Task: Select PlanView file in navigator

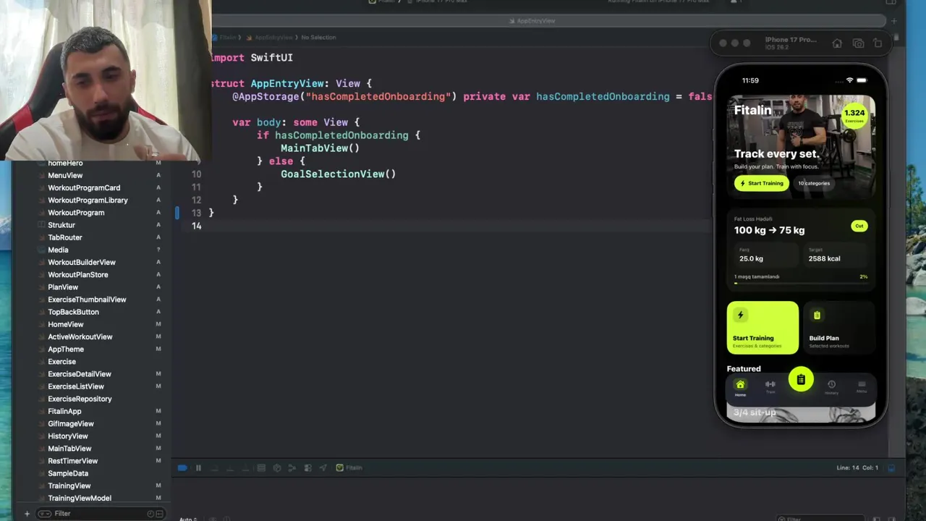Action: click(x=63, y=287)
